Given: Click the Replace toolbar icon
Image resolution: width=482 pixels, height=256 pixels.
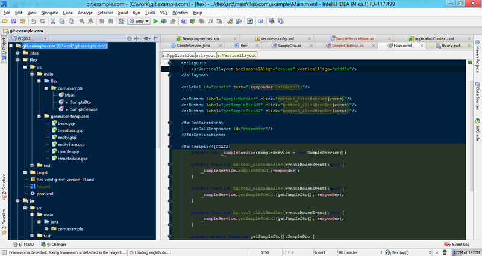Looking at the screenshot, I should click(91, 21).
